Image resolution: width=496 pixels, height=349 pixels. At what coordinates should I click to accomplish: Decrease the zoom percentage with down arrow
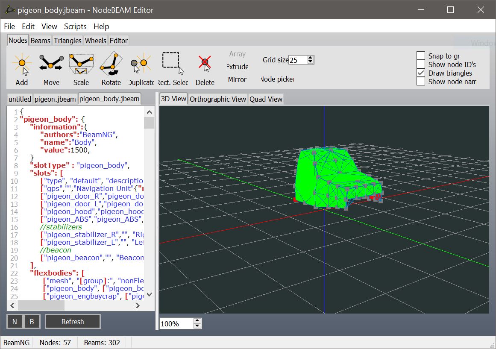[x=197, y=326]
